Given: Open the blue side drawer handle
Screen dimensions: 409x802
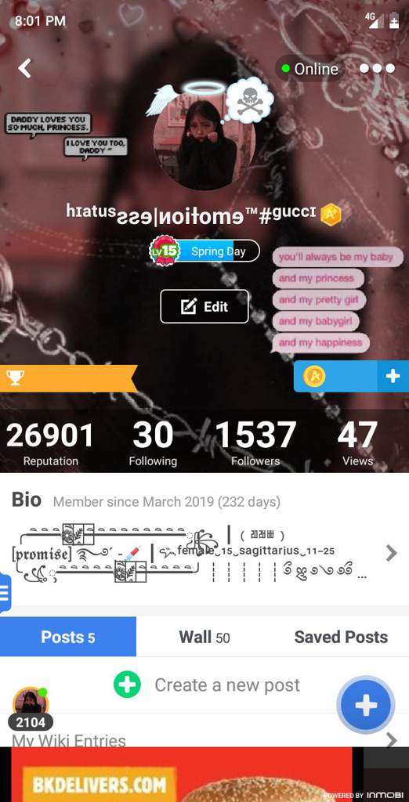Looking at the screenshot, I should (x=5, y=593).
